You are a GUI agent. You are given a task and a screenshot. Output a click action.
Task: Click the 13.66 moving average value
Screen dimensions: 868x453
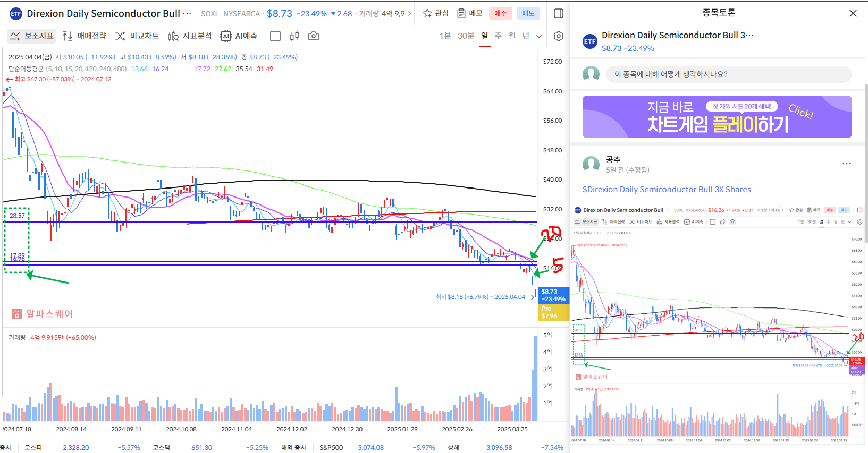[x=139, y=69]
